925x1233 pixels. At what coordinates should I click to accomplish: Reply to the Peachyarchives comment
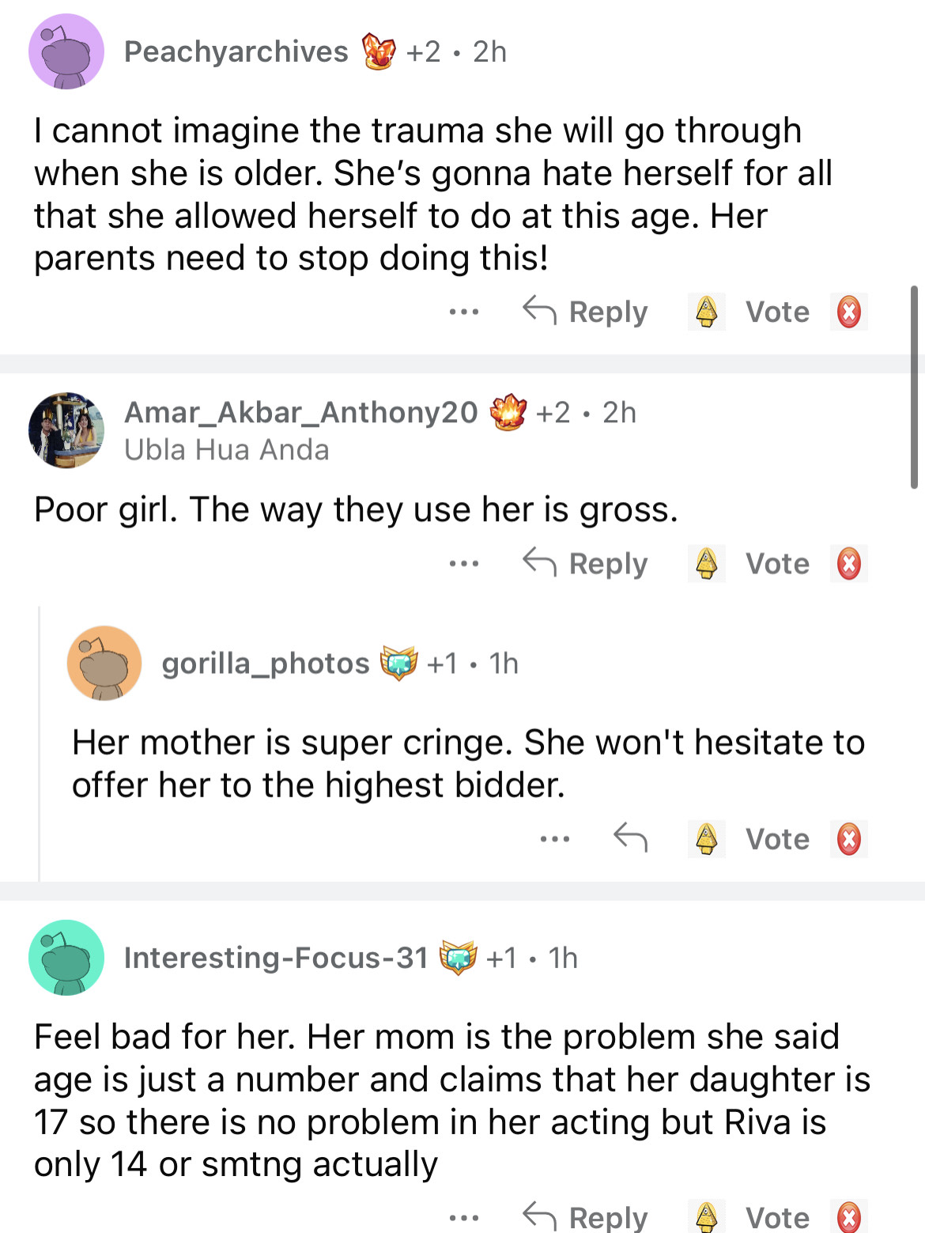[586, 312]
